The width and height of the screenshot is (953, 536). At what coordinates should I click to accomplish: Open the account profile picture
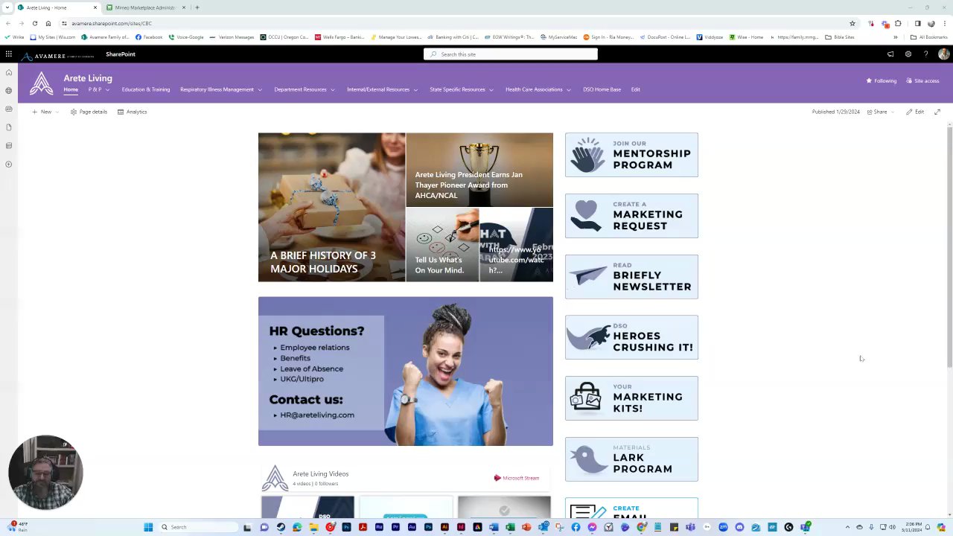(x=943, y=54)
